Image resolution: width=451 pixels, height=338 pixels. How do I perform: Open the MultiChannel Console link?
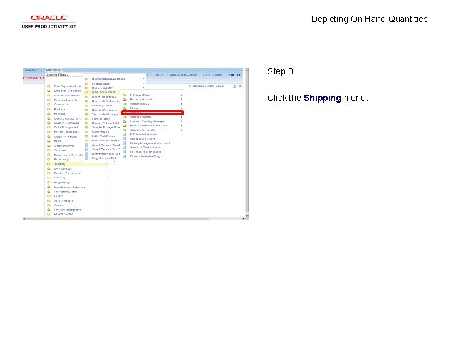(183, 74)
